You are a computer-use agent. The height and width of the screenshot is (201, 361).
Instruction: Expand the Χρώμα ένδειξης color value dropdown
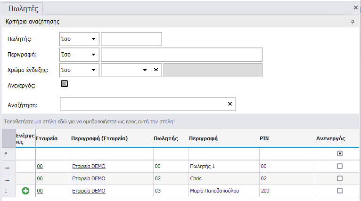tap(145, 70)
